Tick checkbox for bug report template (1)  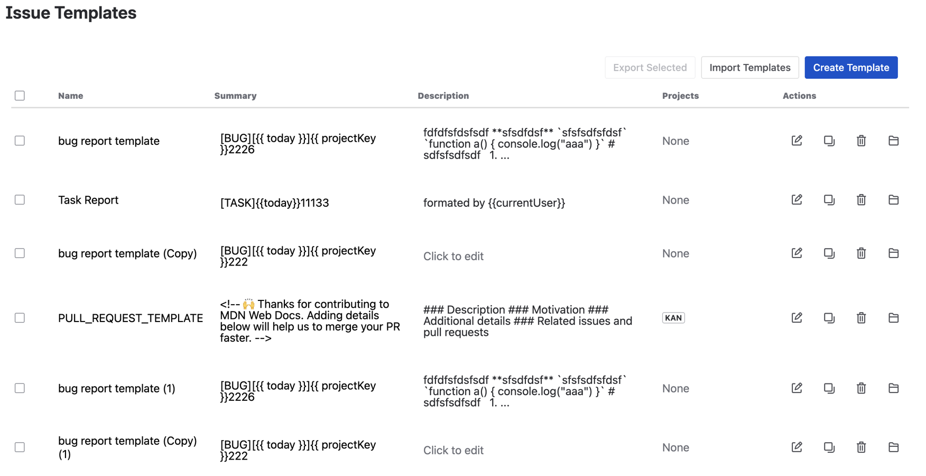(x=20, y=388)
